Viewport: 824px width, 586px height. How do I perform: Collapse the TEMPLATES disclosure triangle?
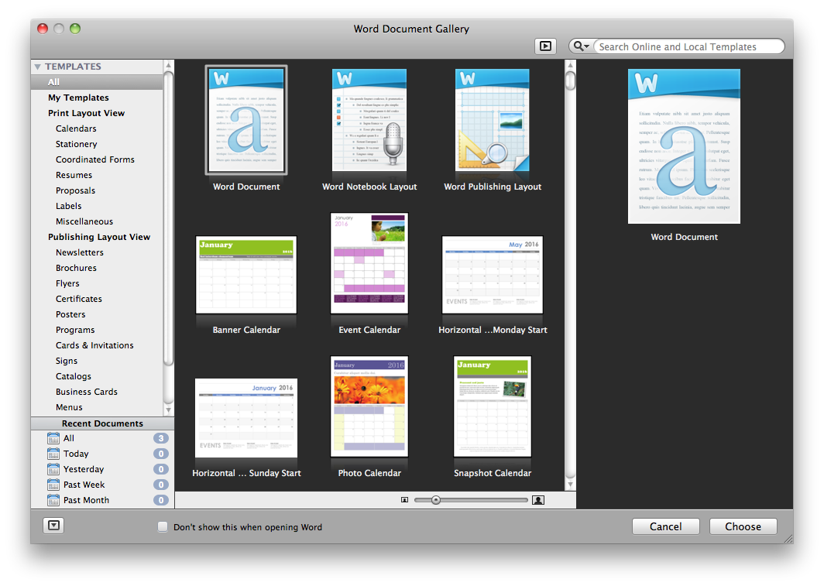coord(38,67)
